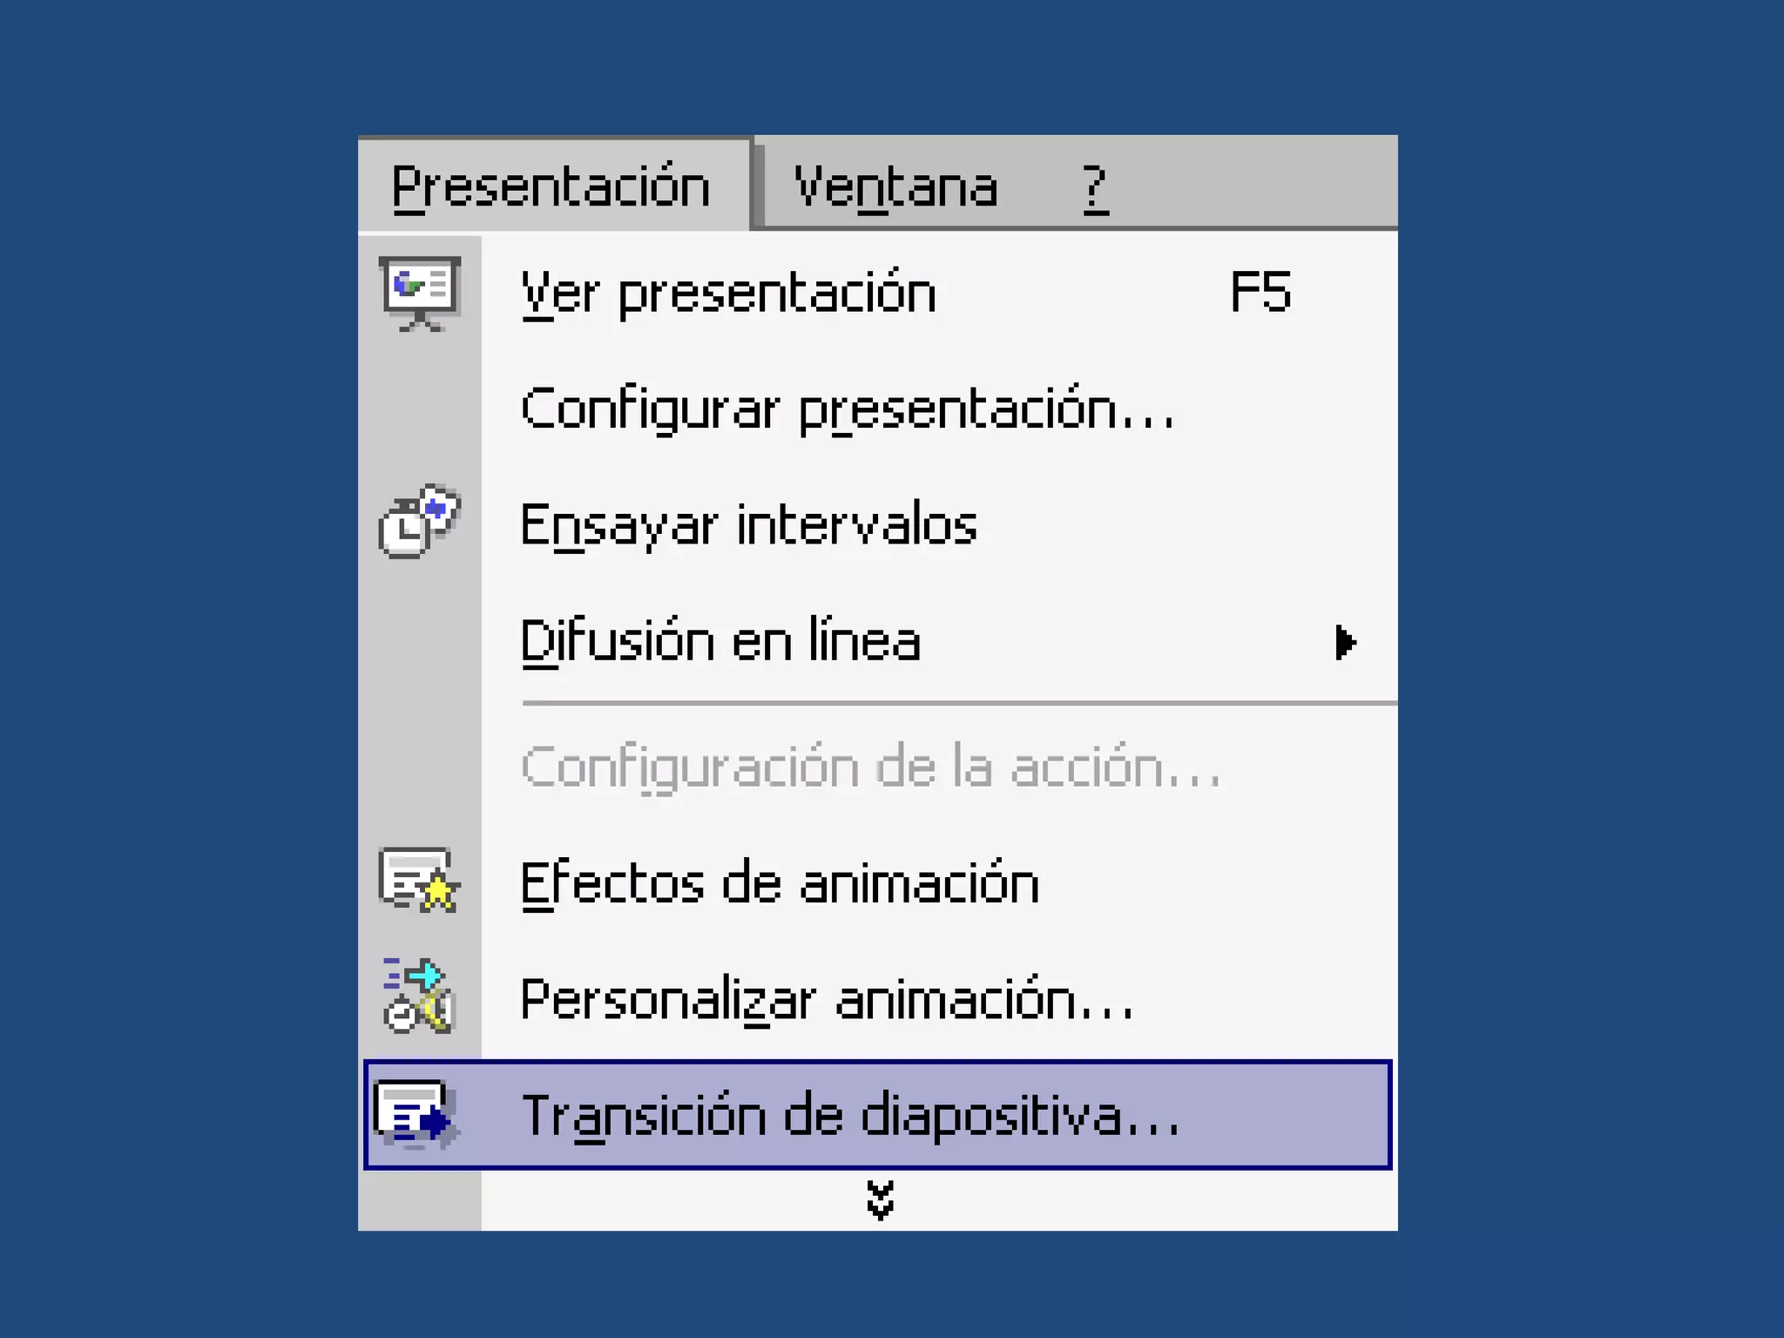Image resolution: width=1784 pixels, height=1338 pixels.
Task: Click highlighted Transición de diapositiva... text
Action: [x=849, y=1115]
